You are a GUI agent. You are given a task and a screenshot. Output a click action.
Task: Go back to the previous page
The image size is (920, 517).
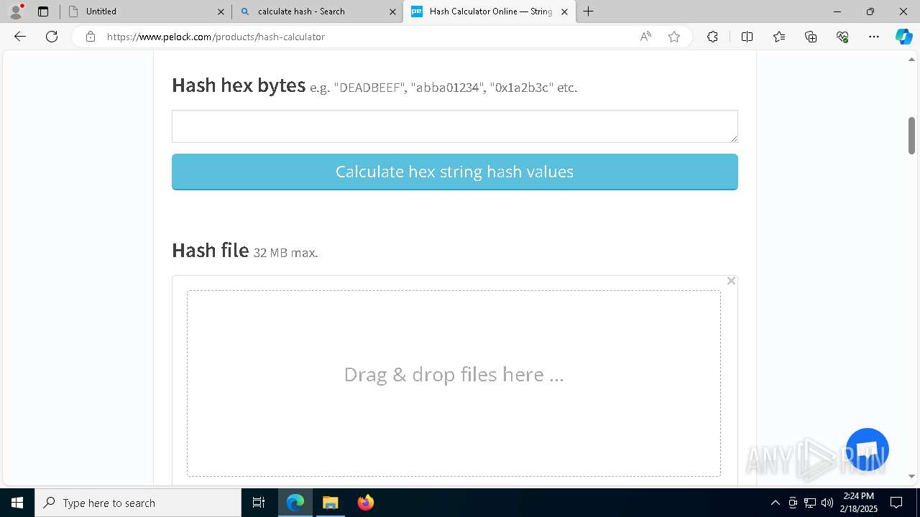20,37
